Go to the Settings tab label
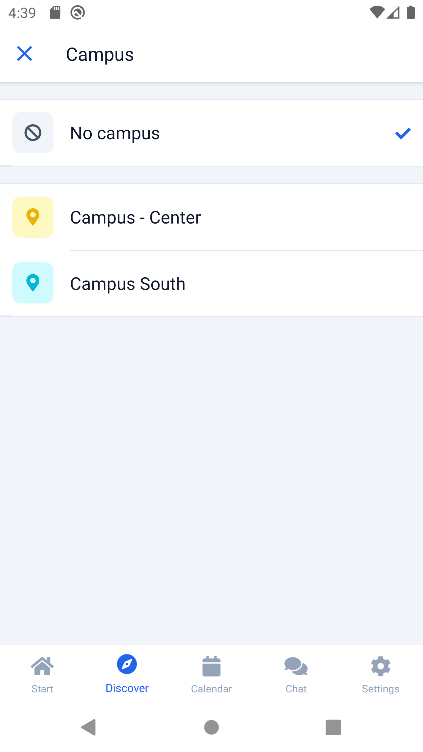 coord(381,689)
